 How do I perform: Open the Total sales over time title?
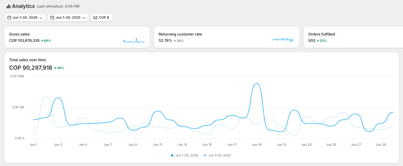pos(28,60)
